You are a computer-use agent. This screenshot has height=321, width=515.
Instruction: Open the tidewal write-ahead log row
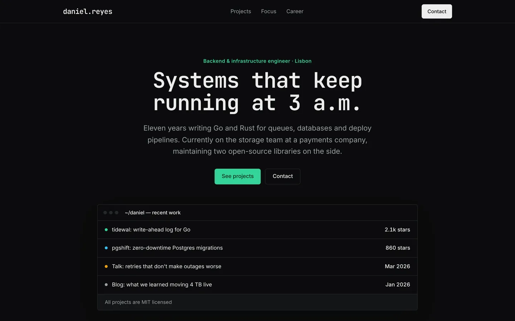point(257,230)
